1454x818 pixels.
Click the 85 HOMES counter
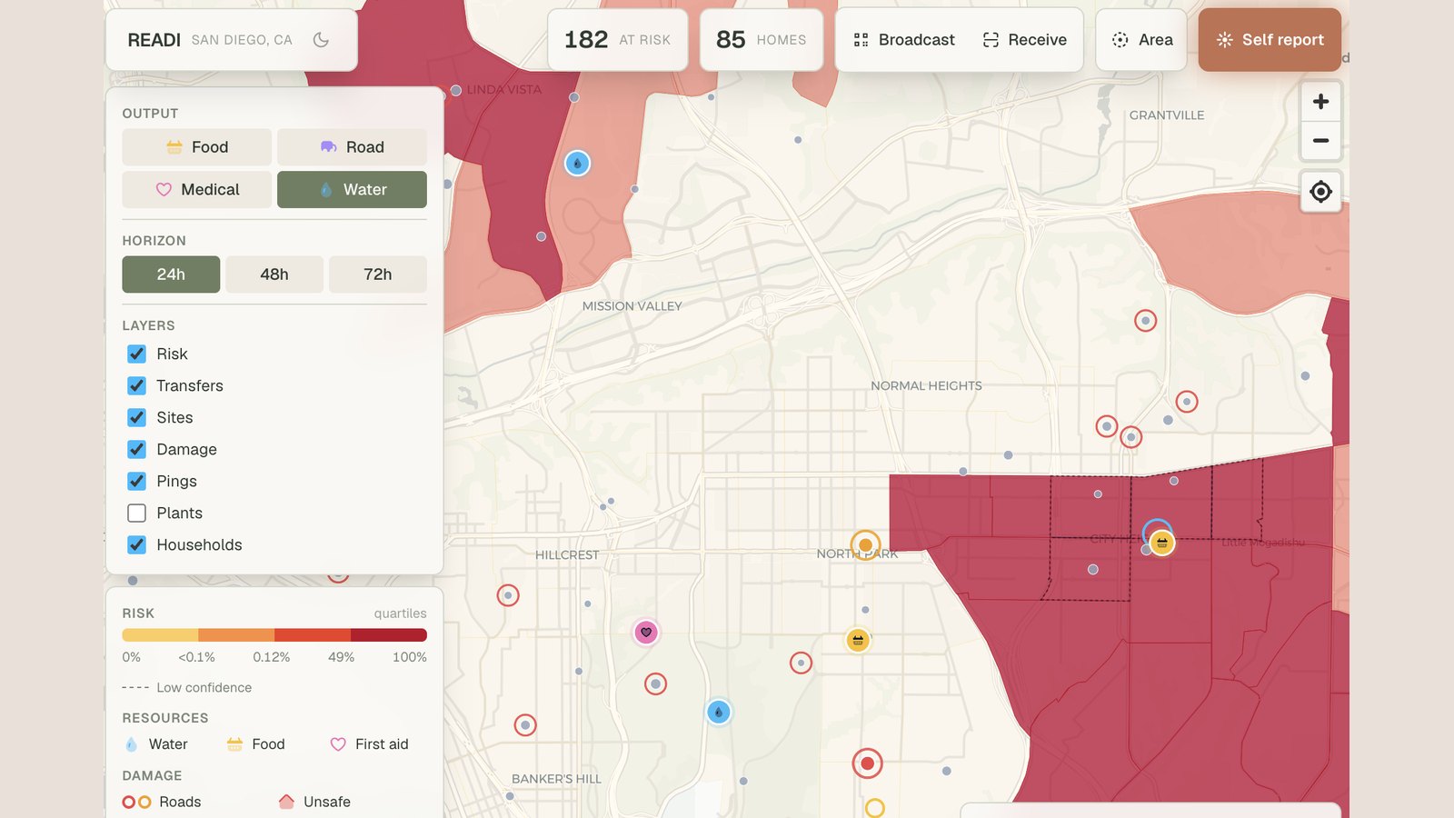[762, 40]
